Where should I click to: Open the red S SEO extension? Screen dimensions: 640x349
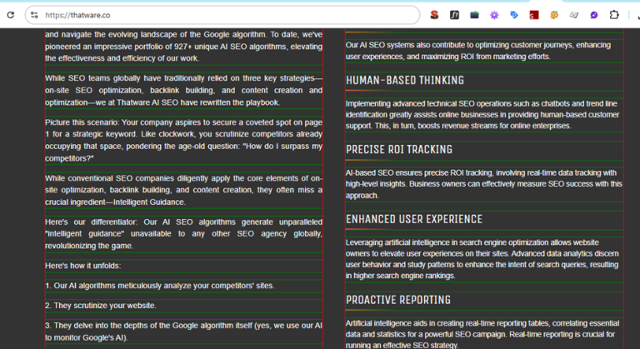[x=434, y=15]
